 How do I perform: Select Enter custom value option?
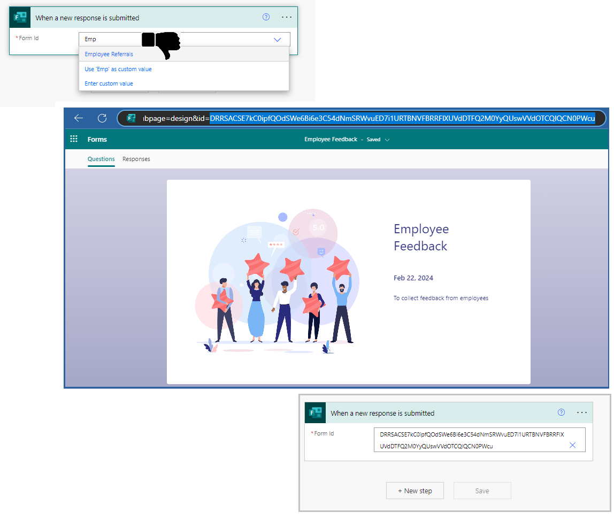pyautogui.click(x=109, y=83)
